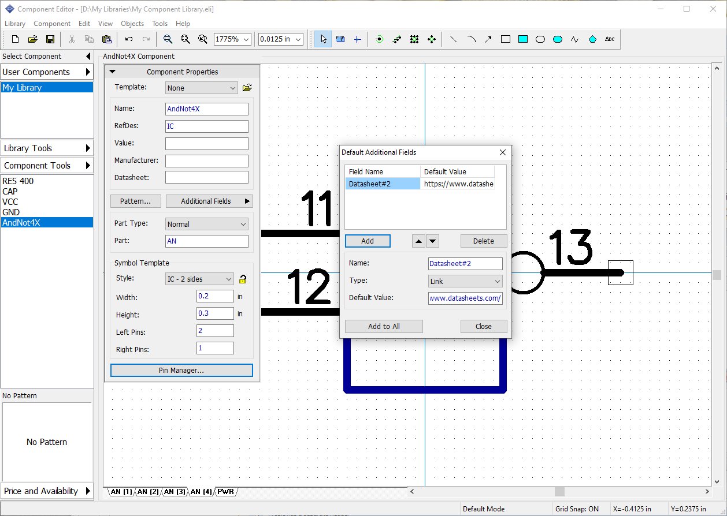Select the Arc drawing tool
Image resolution: width=727 pixels, height=516 pixels.
coord(471,39)
